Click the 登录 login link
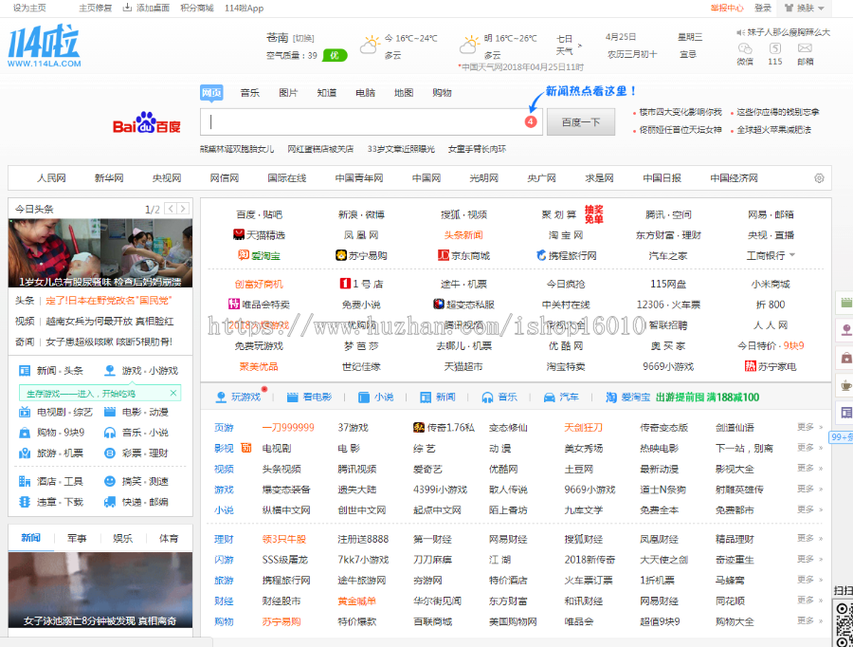Viewport: 853px width, 647px height. coord(763,8)
